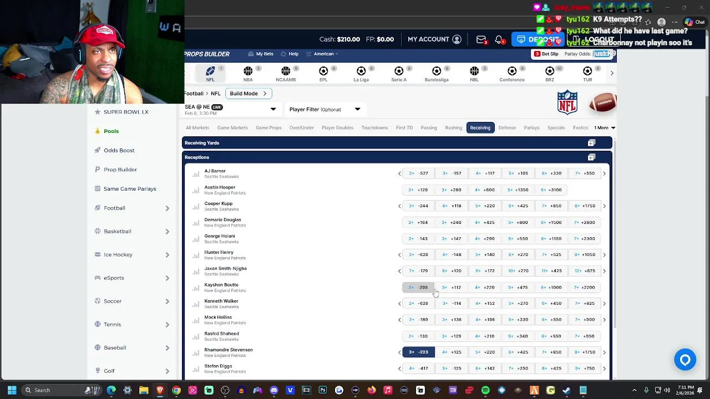This screenshot has width=710, height=399.
Task: Switch to Rushing tab
Action: tap(453, 128)
